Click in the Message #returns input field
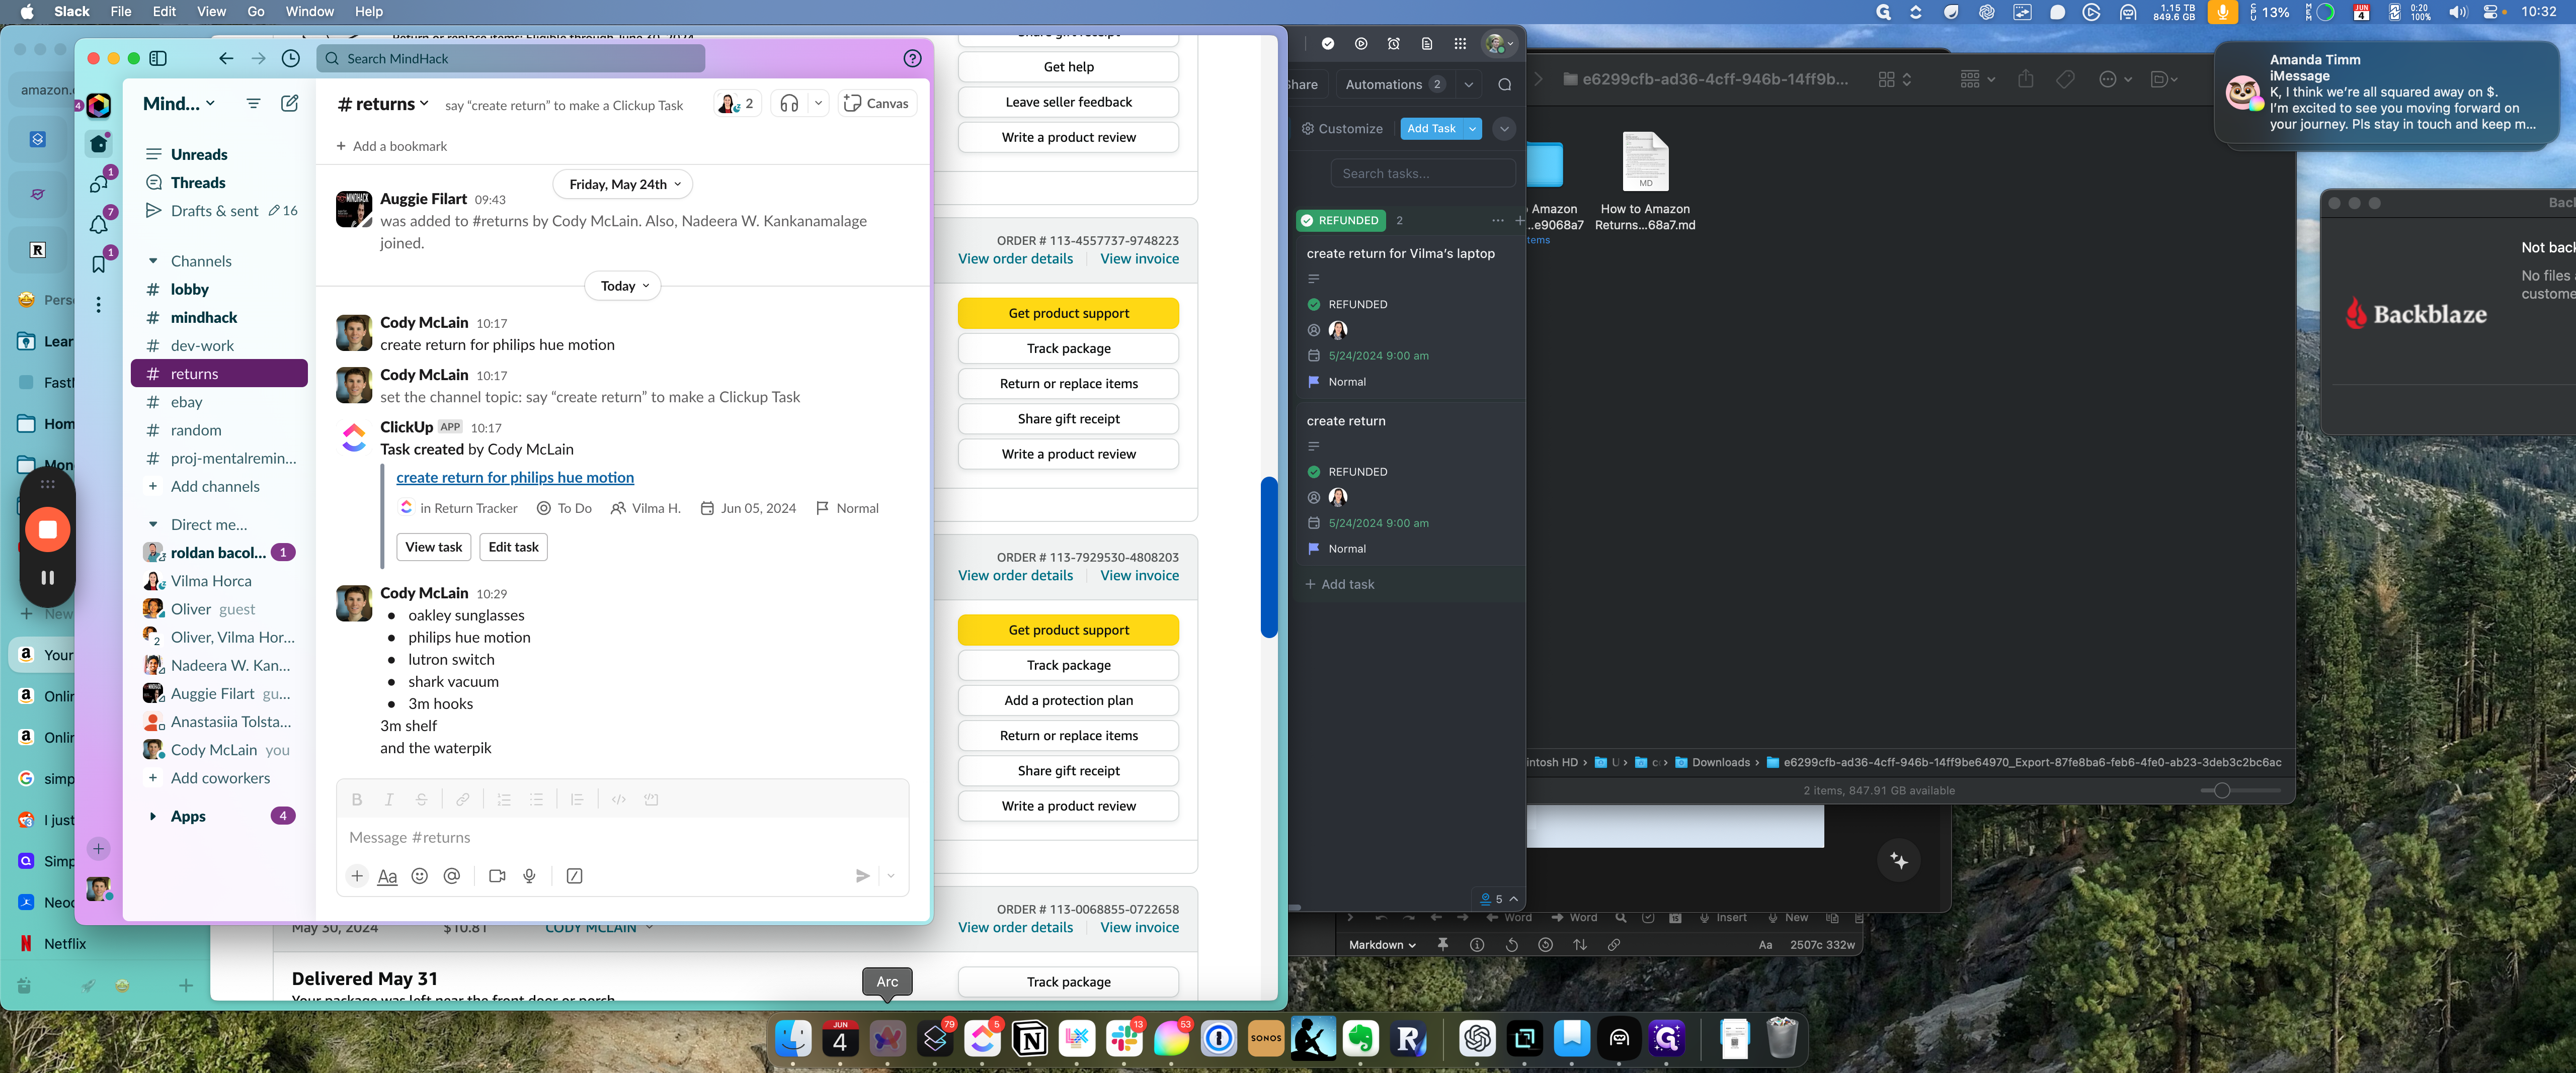 point(621,837)
